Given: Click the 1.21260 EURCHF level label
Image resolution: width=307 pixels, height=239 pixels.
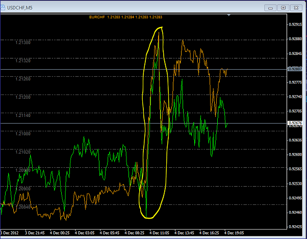Looking at the screenshot, I should (23, 79).
